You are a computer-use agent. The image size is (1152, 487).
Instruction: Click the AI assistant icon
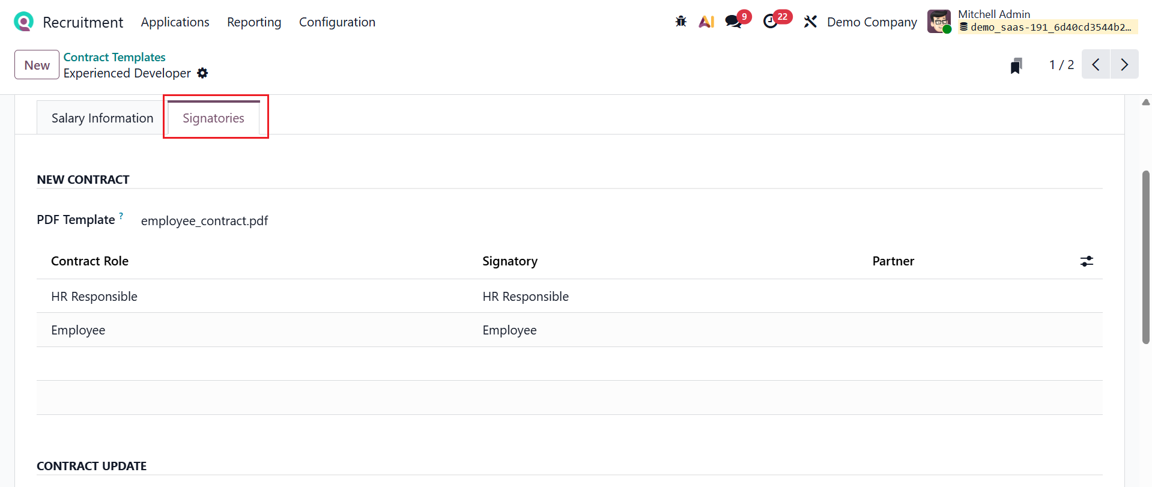pyautogui.click(x=706, y=22)
